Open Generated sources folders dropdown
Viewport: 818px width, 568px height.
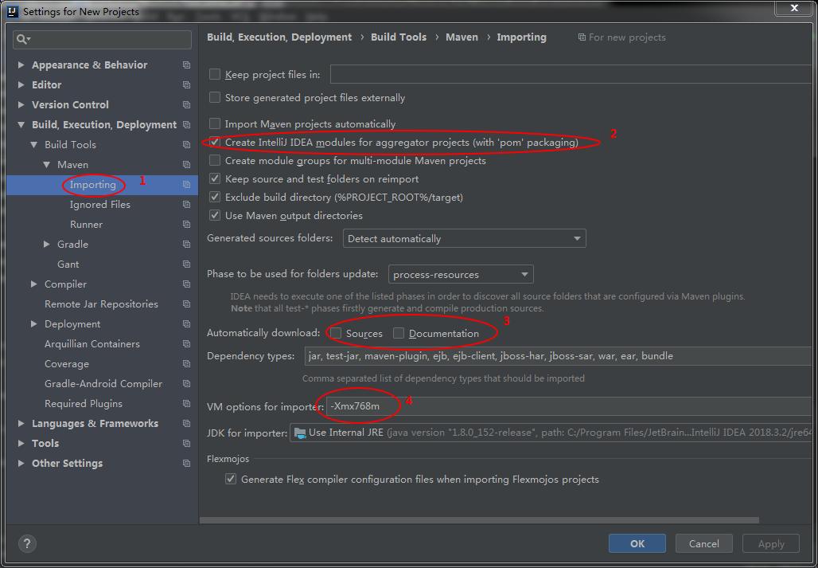(x=464, y=238)
